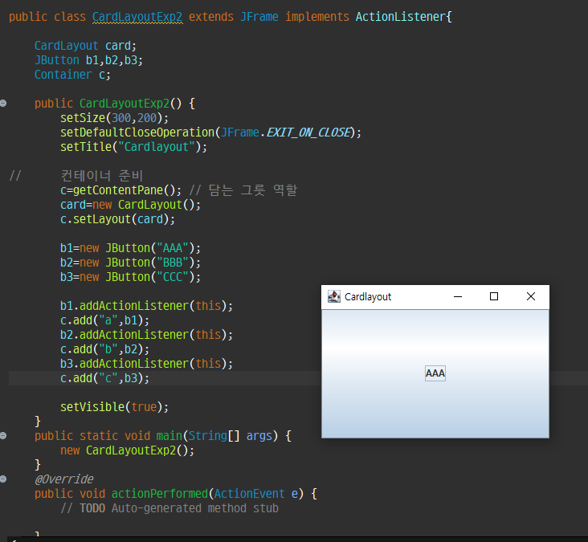Click the c=getContentPane() statement
Screen dimensions: 588x542
(120, 190)
